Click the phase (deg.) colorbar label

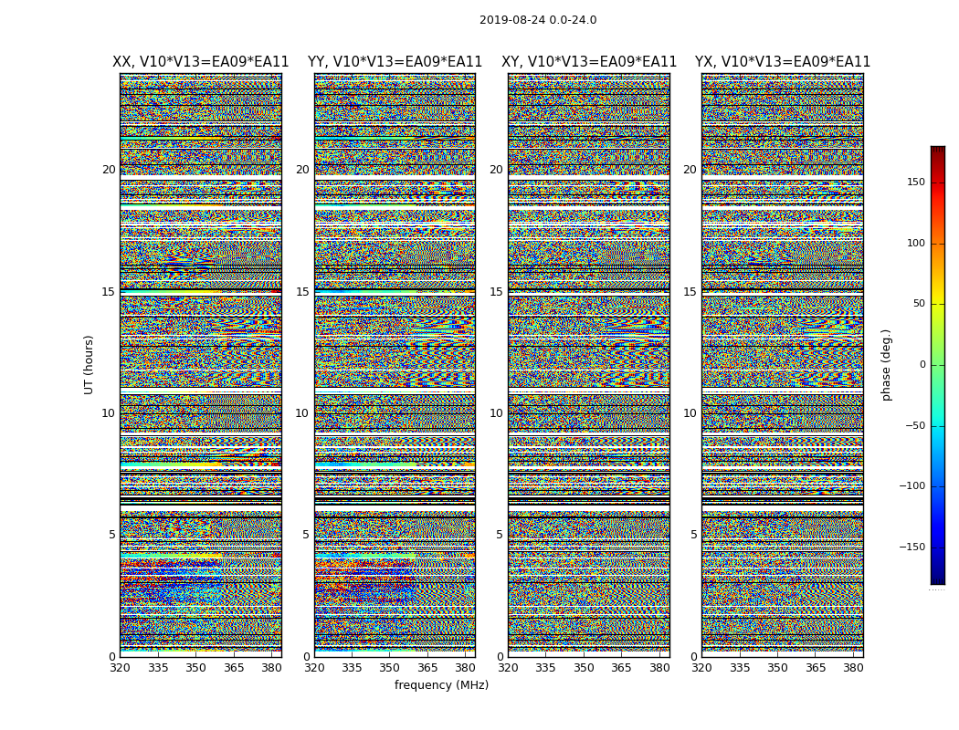[x=886, y=365]
